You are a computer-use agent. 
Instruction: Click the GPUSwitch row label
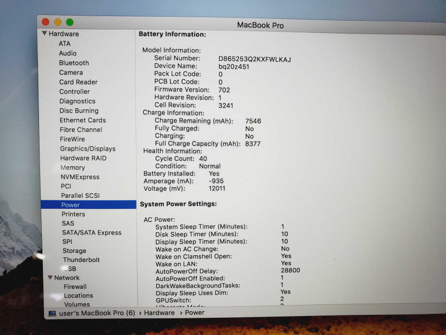point(173,300)
